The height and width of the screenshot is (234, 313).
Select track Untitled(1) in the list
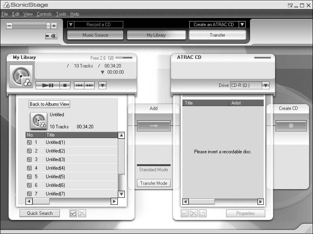pyautogui.click(x=72, y=142)
